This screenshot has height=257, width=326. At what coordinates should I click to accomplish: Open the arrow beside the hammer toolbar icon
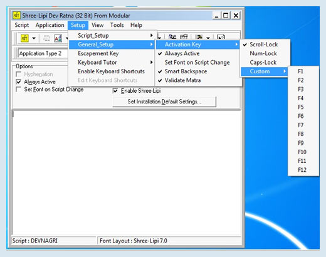click(208, 38)
